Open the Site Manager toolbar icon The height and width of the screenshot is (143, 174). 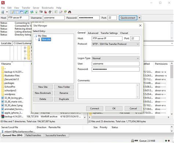[x=3, y=12]
